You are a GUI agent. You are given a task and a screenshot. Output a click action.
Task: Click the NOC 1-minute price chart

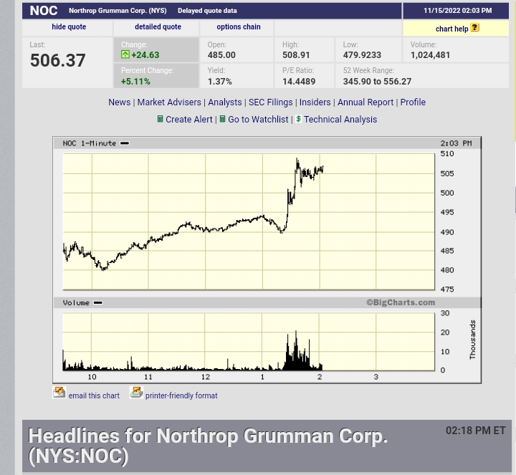click(249, 221)
